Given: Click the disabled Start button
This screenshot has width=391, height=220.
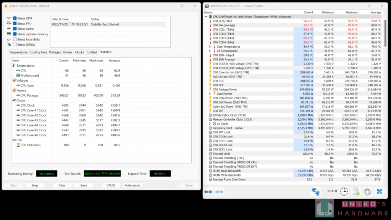Looking at the screenshot, I should [13, 185].
